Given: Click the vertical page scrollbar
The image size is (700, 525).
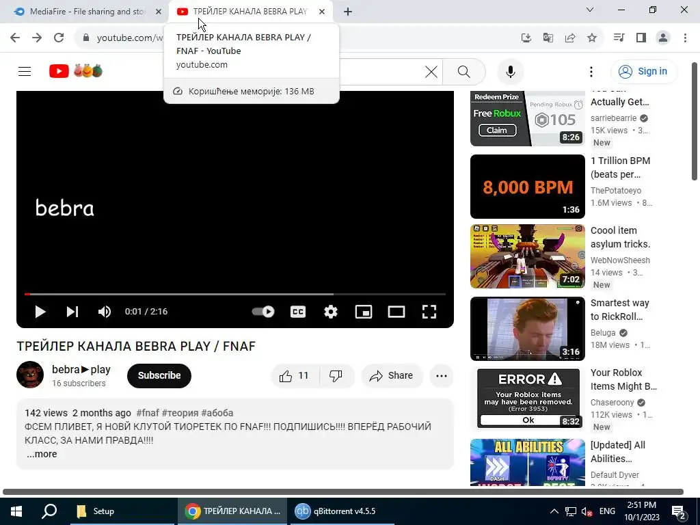Looking at the screenshot, I should click(695, 122).
